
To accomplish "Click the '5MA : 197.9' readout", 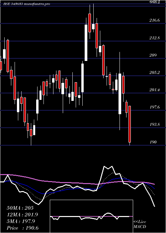I will [21, 221].
